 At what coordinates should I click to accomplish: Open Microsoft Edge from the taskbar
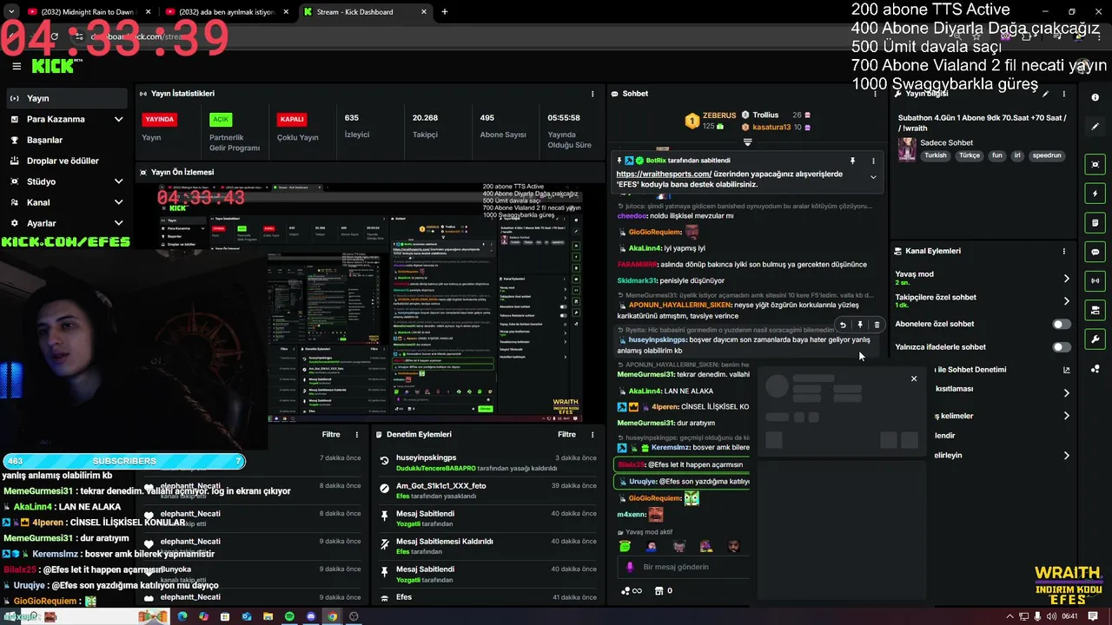point(182,616)
